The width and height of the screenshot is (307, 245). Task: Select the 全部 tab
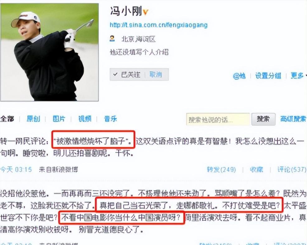(7, 119)
